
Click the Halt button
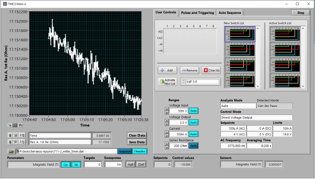tap(130, 164)
